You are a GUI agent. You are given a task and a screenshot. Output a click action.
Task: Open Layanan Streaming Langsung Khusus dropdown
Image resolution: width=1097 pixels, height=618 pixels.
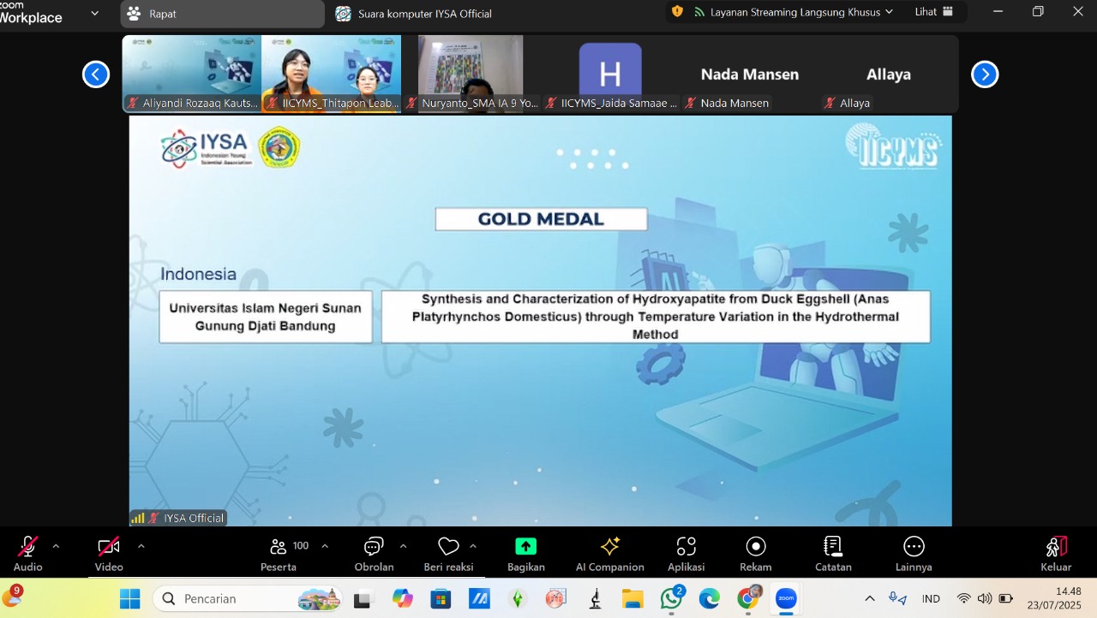point(793,12)
